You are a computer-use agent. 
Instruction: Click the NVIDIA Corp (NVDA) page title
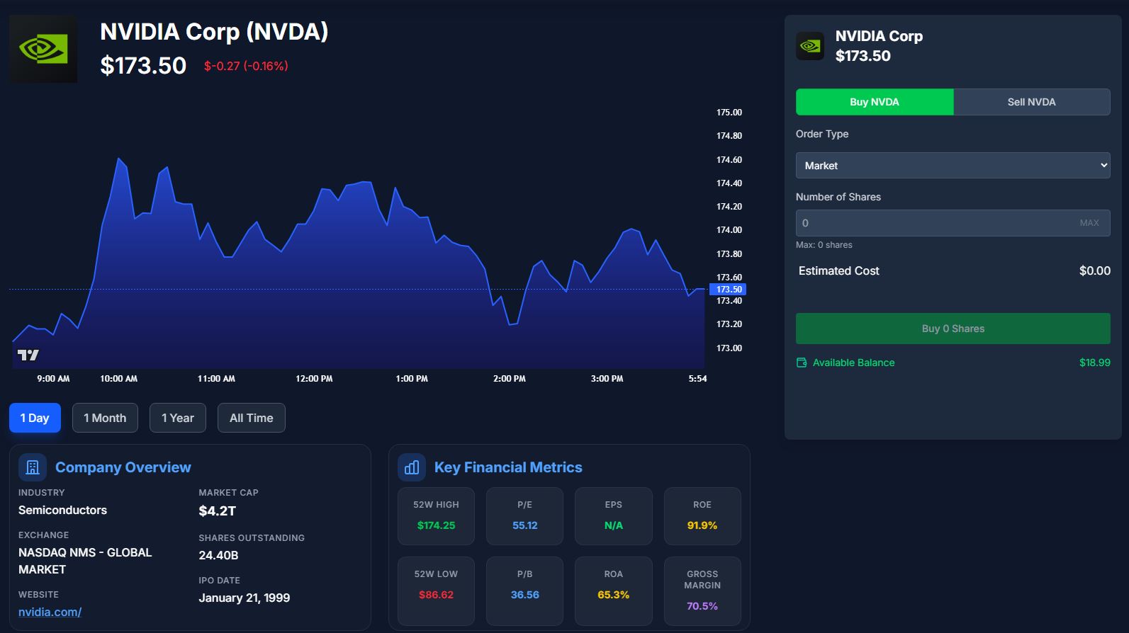(x=214, y=32)
